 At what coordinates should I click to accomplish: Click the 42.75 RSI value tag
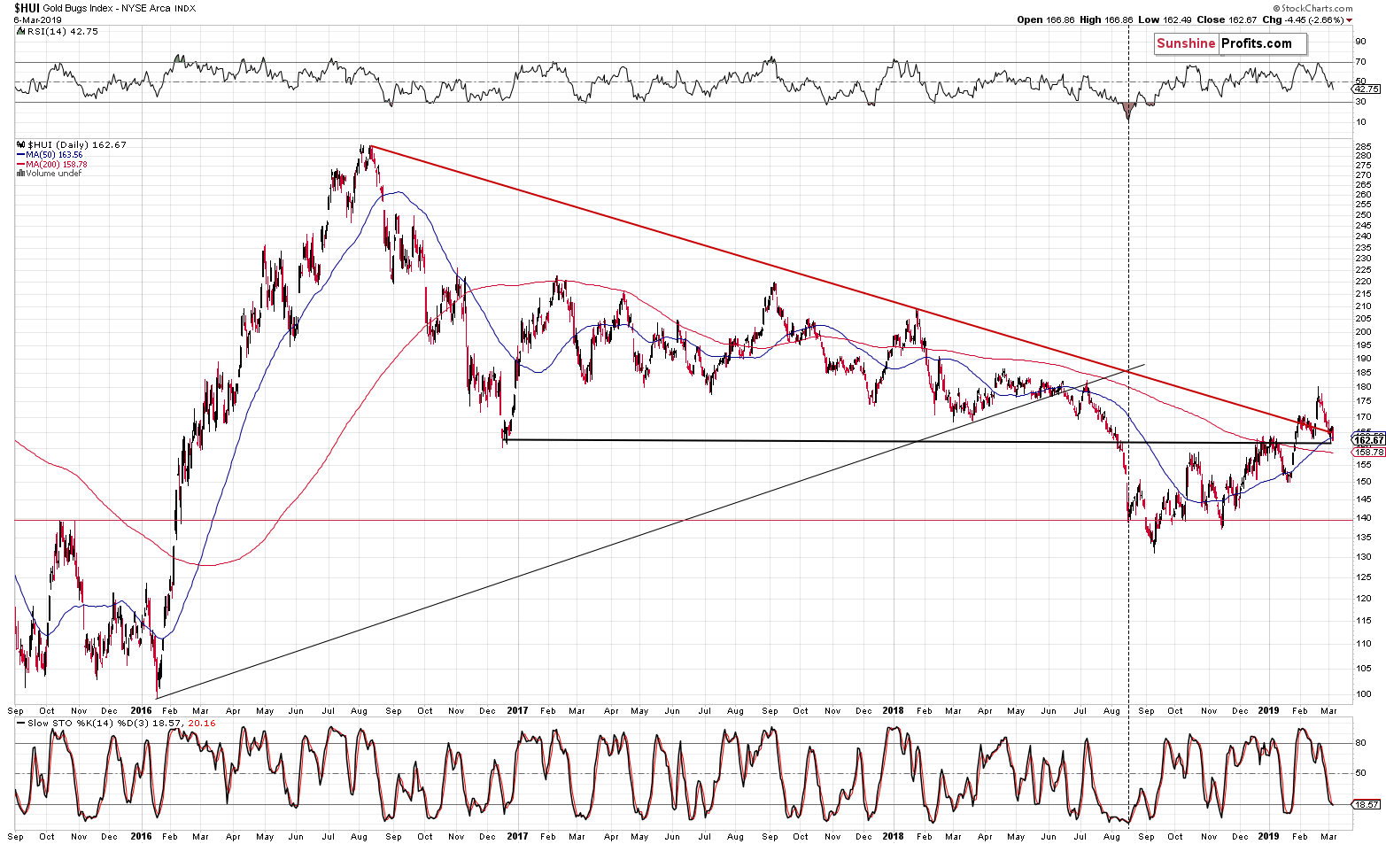[1367, 89]
